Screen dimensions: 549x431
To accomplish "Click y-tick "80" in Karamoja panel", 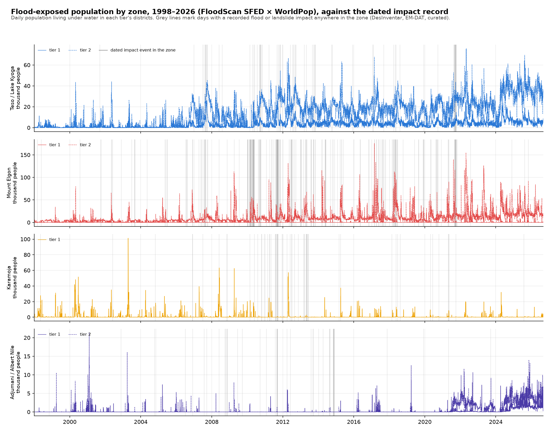I will (27, 255).
